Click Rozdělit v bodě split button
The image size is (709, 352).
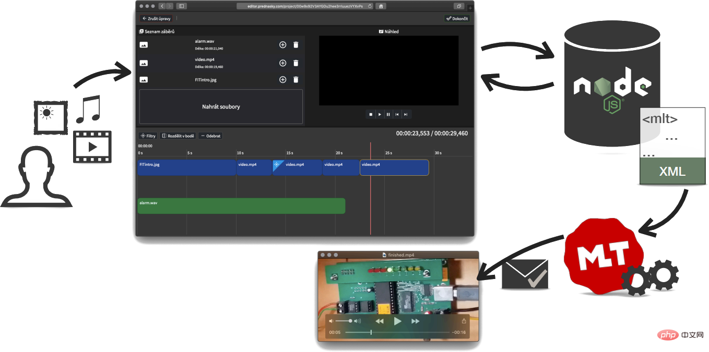pyautogui.click(x=178, y=136)
